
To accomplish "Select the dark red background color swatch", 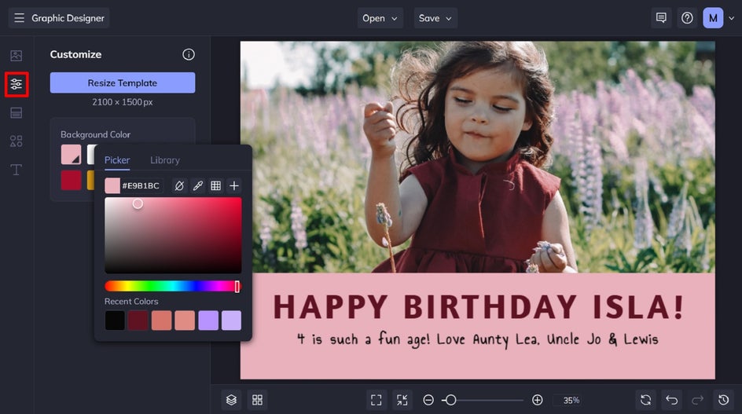I will pyautogui.click(x=71, y=180).
